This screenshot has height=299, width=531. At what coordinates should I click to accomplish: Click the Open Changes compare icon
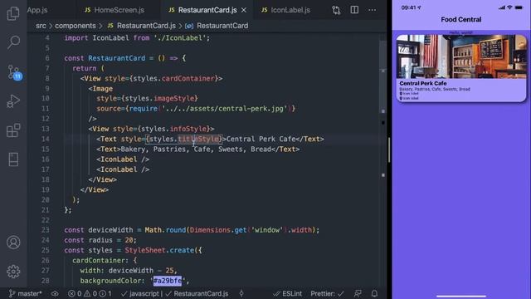pyautogui.click(x=336, y=10)
